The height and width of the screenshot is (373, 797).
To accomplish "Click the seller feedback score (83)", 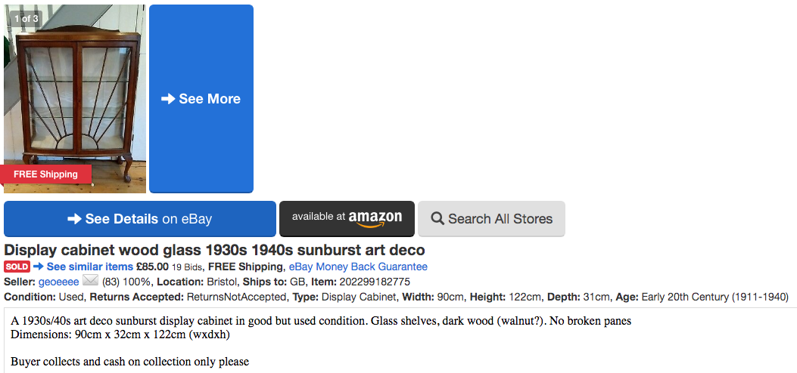I will coord(112,282).
